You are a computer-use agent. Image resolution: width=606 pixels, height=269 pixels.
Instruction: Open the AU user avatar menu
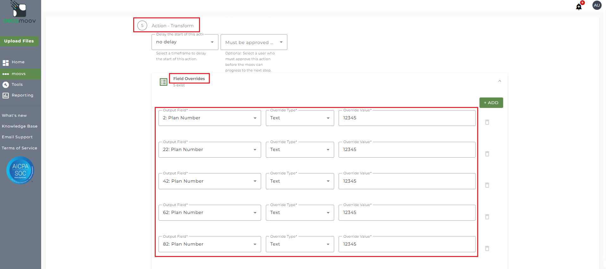597,5
